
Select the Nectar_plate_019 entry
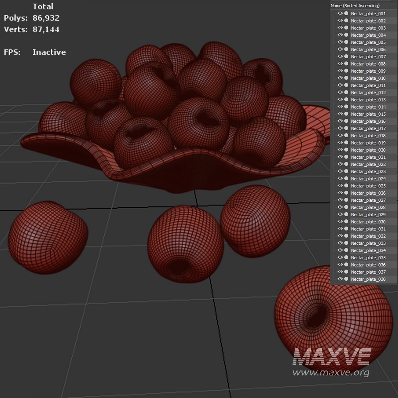(x=368, y=143)
